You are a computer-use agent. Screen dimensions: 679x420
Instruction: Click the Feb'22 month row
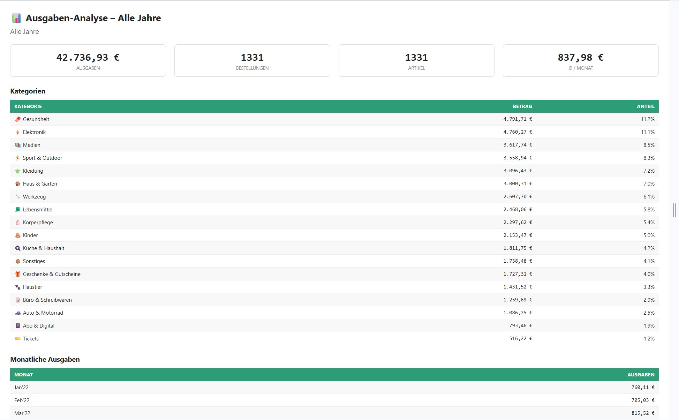(334, 400)
